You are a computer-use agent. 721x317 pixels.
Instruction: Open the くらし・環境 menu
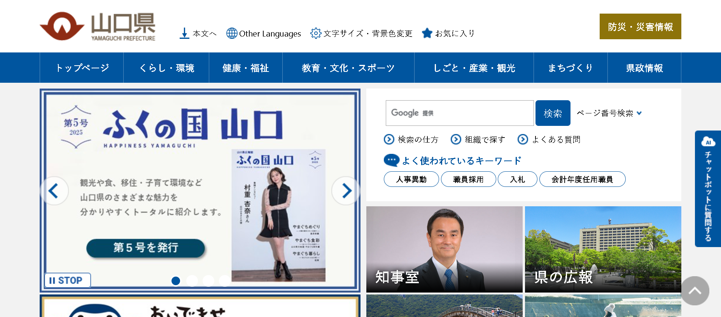(166, 68)
